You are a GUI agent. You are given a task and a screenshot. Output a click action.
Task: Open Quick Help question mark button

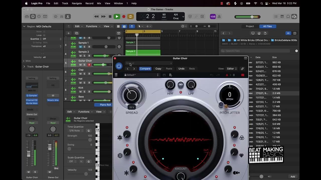coord(39,16)
